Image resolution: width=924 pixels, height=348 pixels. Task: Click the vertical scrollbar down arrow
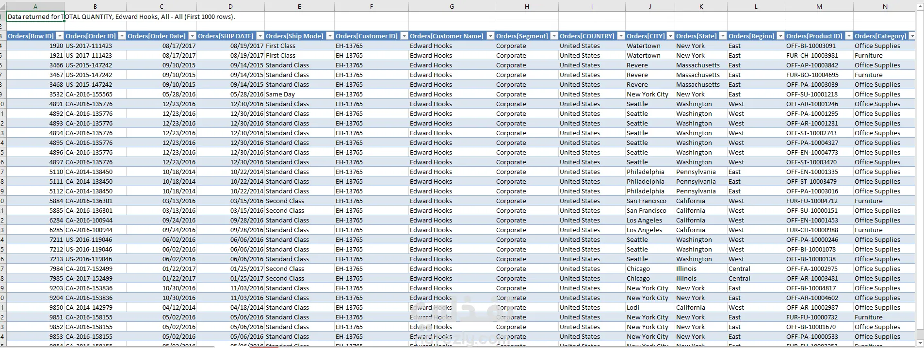click(x=920, y=342)
